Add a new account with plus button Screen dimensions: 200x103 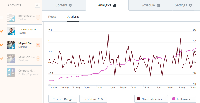[x=37, y=5]
